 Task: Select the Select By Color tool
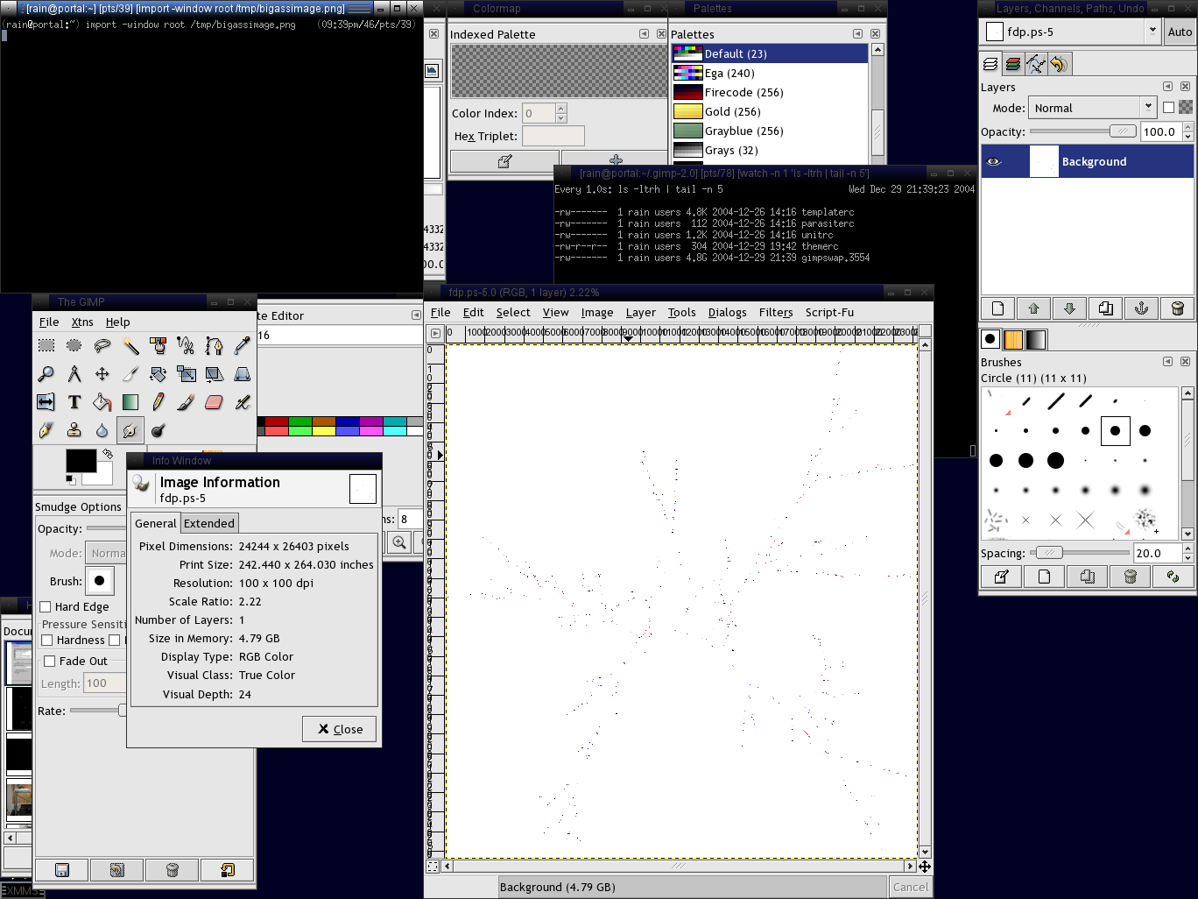click(159, 346)
